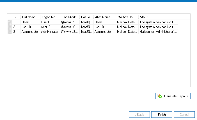Click serial number 1 cell
Viewport: 197px width, 120px height.
pos(17,22)
